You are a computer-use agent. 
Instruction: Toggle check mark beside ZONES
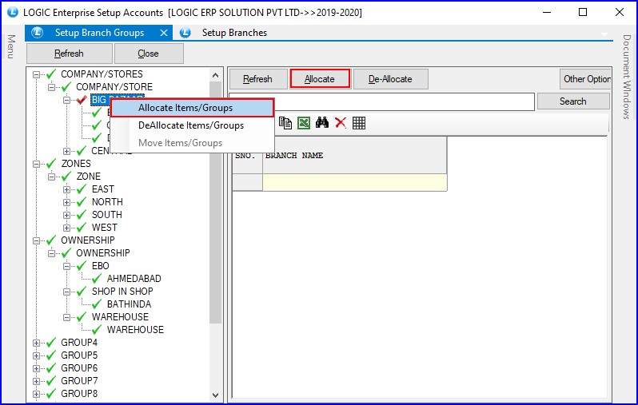pos(51,164)
